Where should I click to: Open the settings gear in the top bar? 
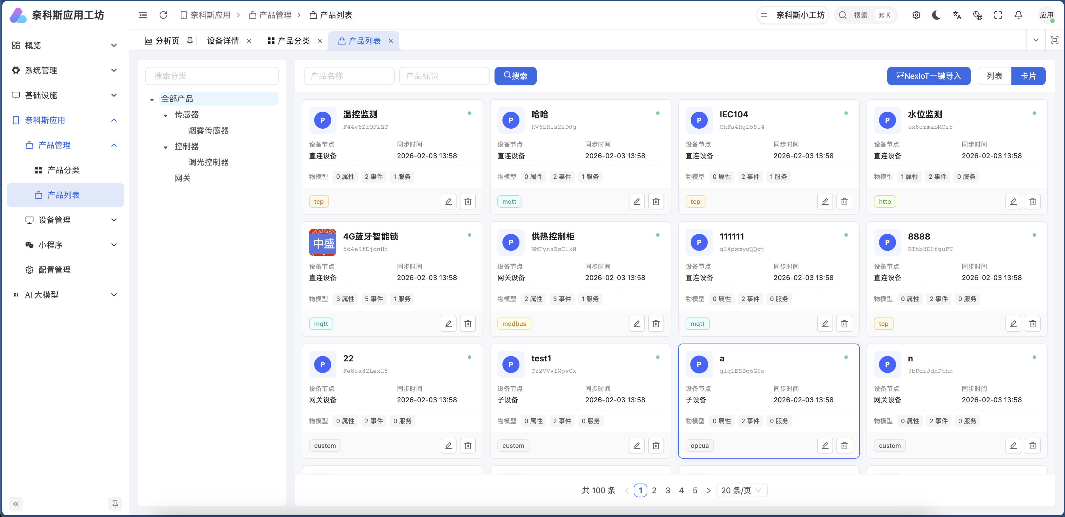[917, 15]
